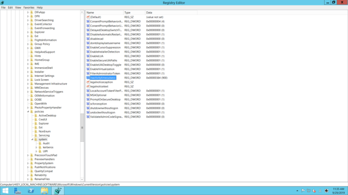Expand the Explorer node above Ext
Image resolution: width=348 pixels, height=195 pixels.
(28, 32)
